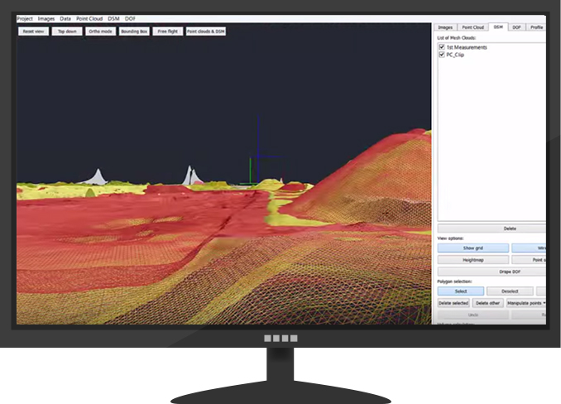
Task: Click the Drape DOF button
Action: pos(492,272)
